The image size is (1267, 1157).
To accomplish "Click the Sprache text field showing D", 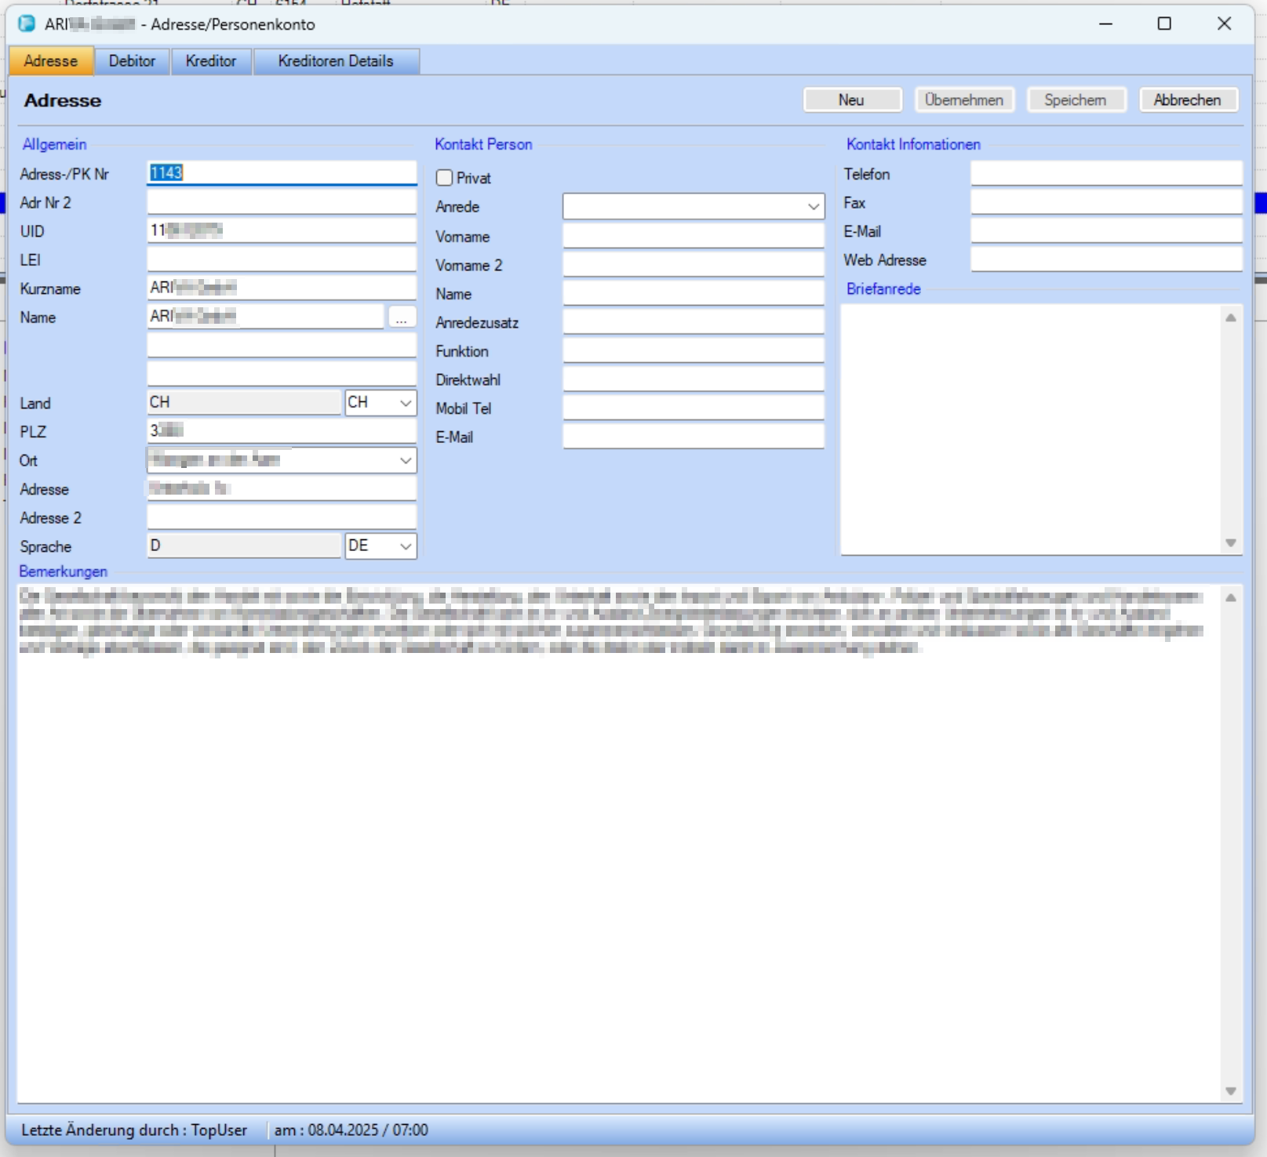I will click(244, 546).
